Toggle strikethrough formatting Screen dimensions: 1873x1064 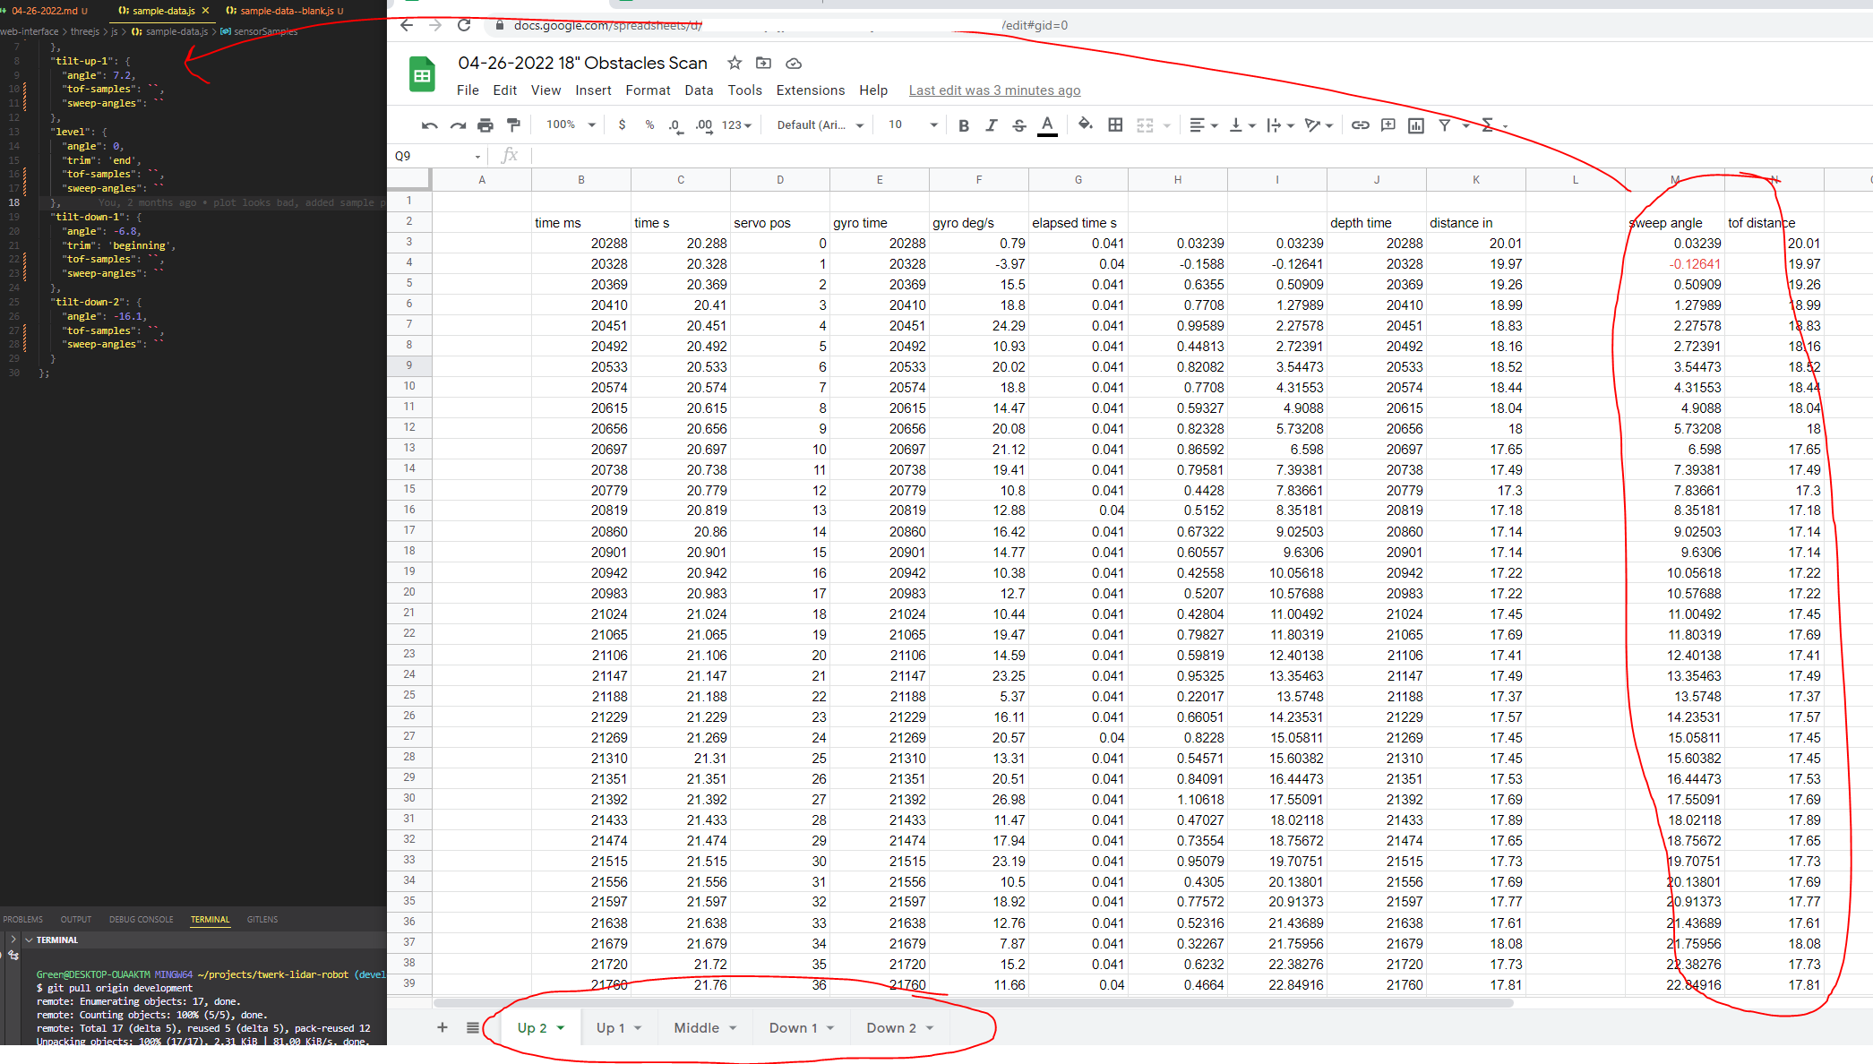pyautogui.click(x=1019, y=125)
